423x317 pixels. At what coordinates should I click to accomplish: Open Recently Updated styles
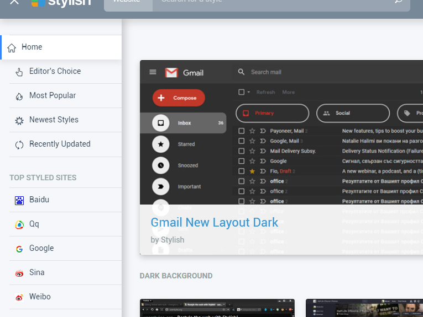(66, 144)
